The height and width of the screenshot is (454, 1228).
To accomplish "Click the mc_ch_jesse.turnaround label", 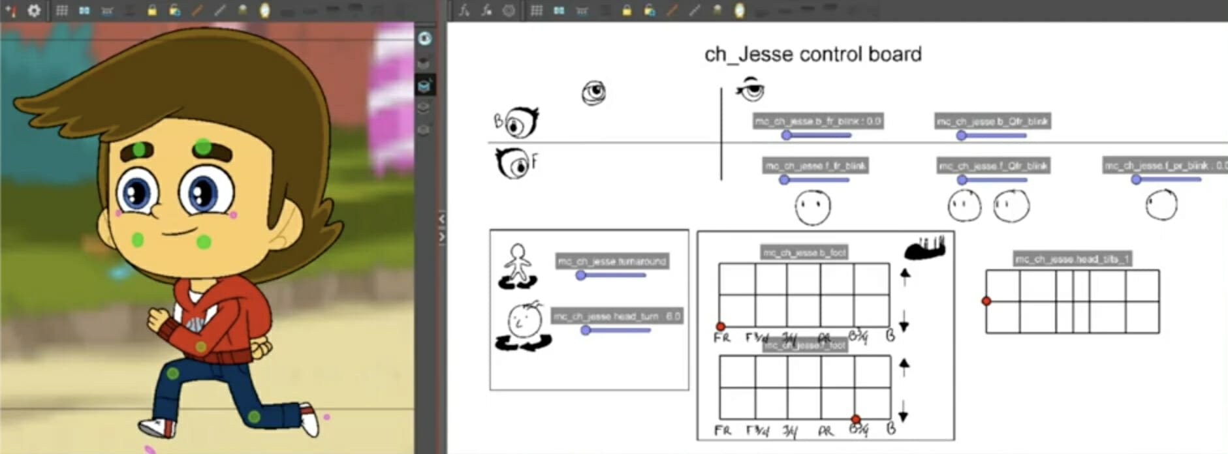I will click(612, 262).
